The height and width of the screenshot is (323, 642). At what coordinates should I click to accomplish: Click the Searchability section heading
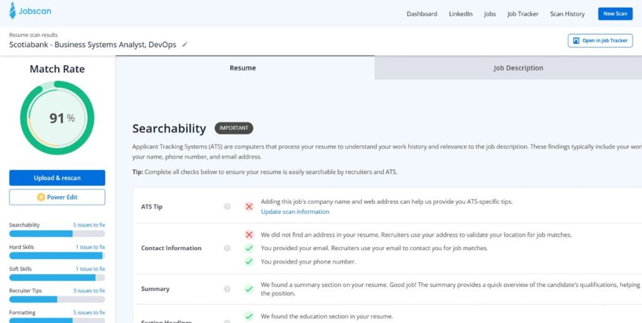coord(169,129)
